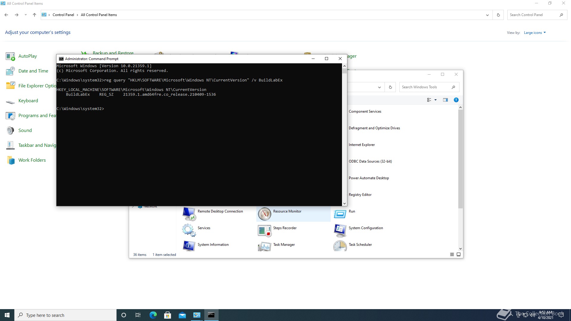Open the Command Prompt title bar icon menu
The width and height of the screenshot is (571, 321).
[x=61, y=59]
